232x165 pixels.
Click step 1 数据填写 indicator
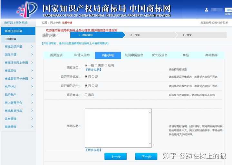pyautogui.click(x=98, y=35)
